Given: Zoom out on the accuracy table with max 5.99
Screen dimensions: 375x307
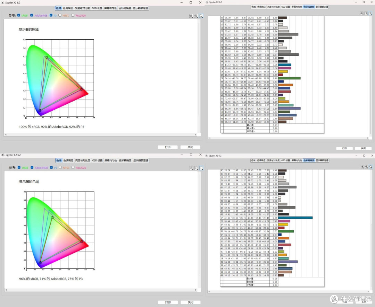Looking at the screenshot, I should (x=367, y=167).
